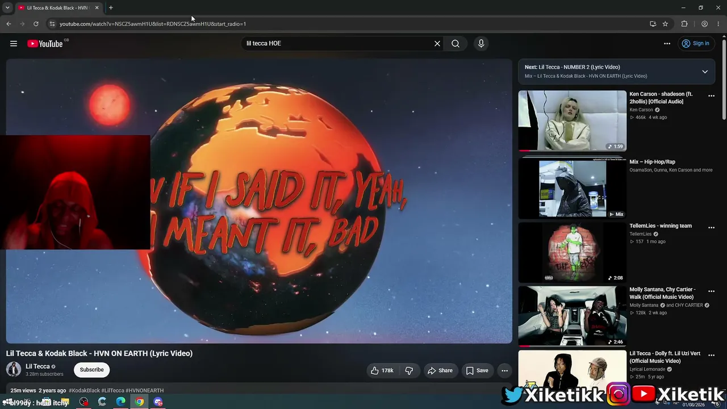Open options for Molly Santana Walk video
The height and width of the screenshot is (409, 727).
pos(711,291)
